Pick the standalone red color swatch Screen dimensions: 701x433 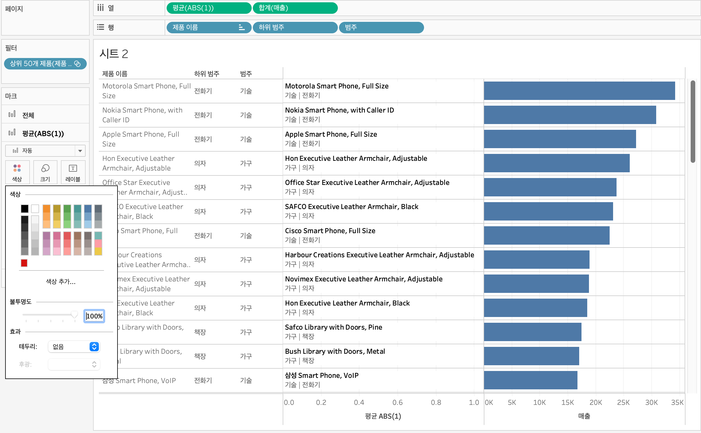pos(24,263)
